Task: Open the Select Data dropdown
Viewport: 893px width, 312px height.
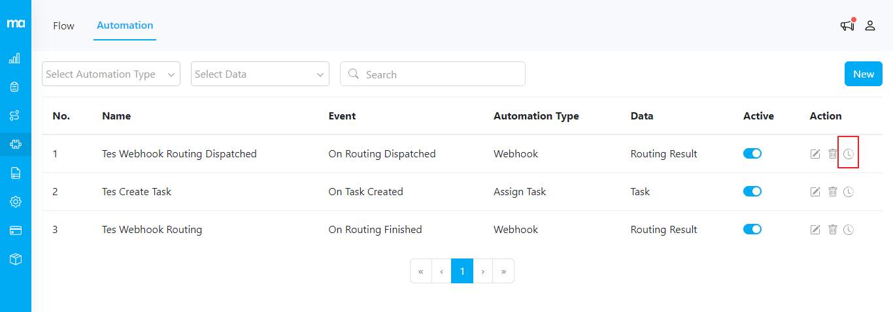Action: (260, 74)
